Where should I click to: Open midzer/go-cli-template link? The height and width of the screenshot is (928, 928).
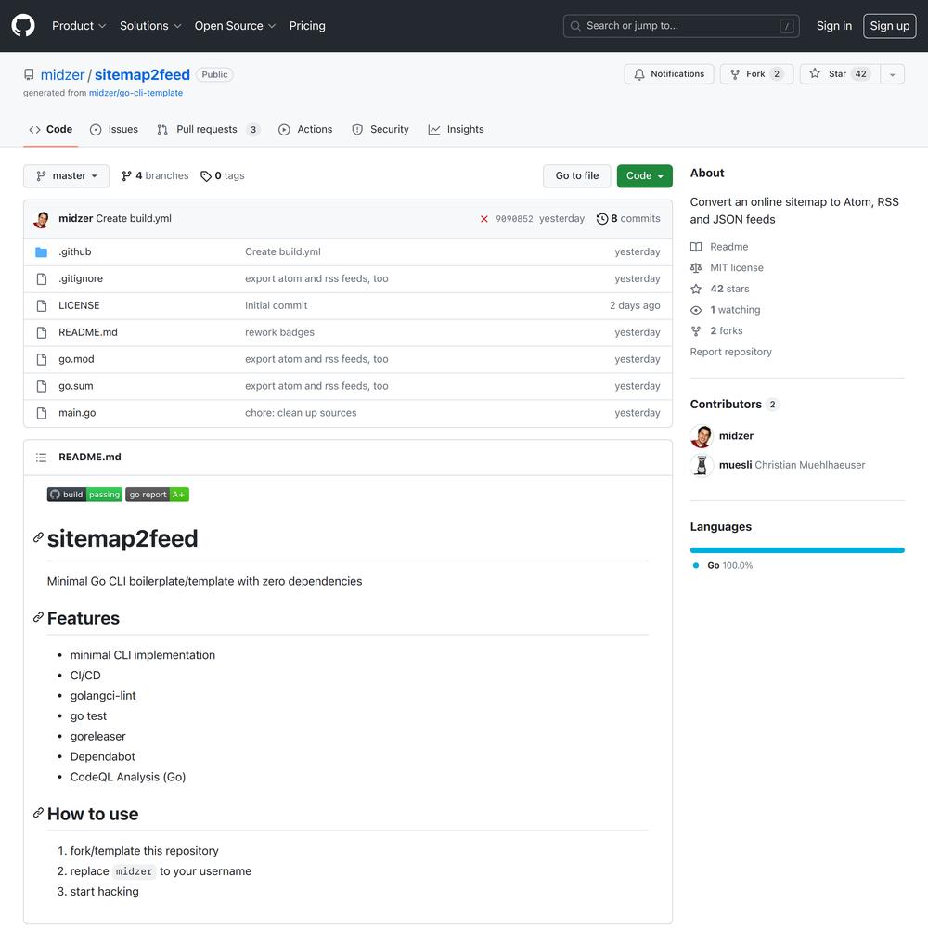tap(135, 93)
